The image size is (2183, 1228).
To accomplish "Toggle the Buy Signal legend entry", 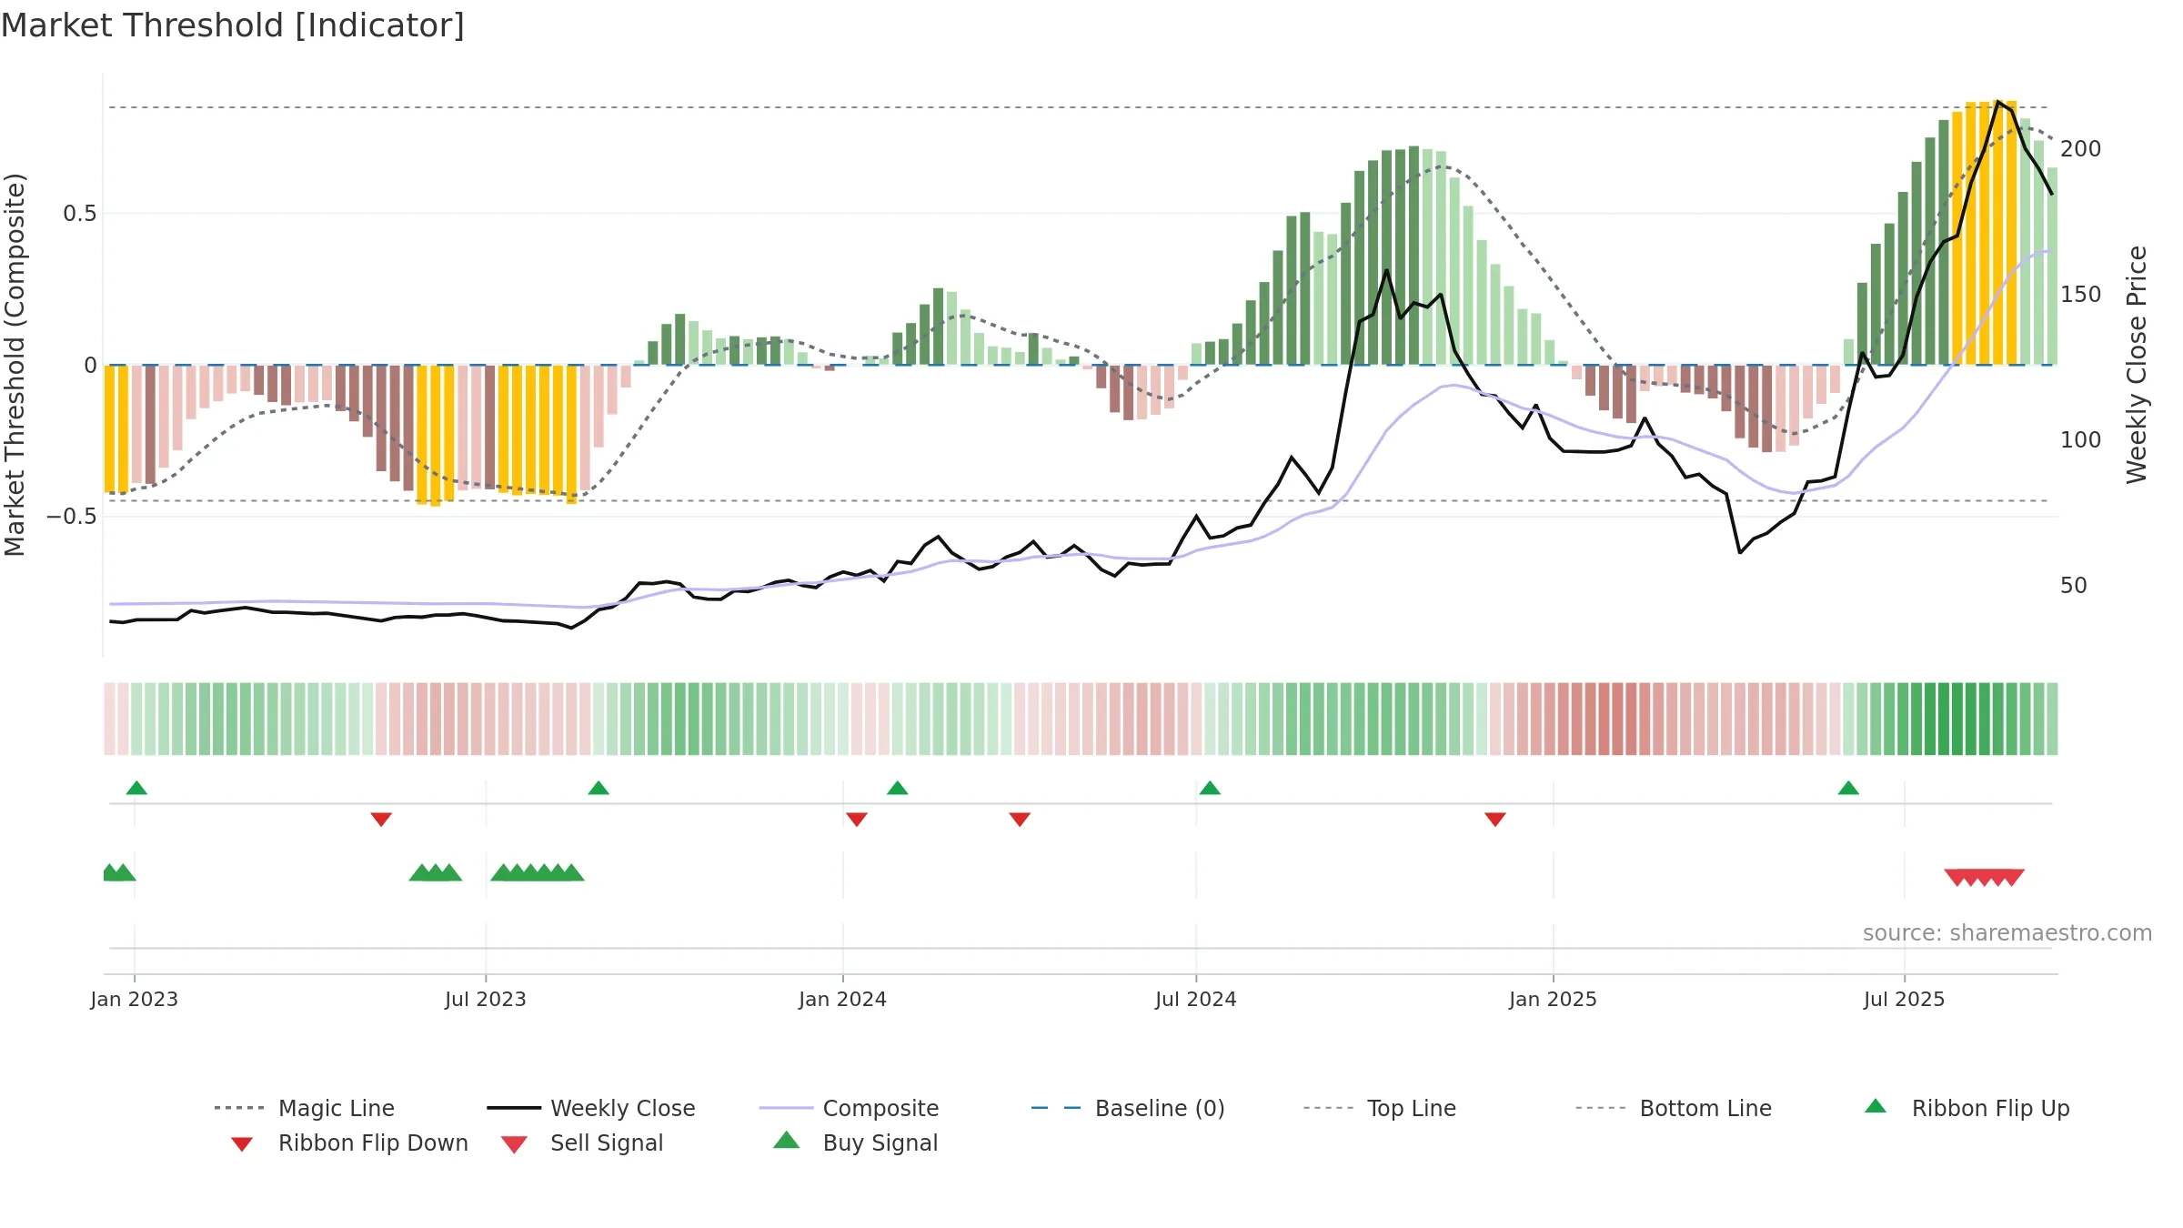I will [x=855, y=1142].
